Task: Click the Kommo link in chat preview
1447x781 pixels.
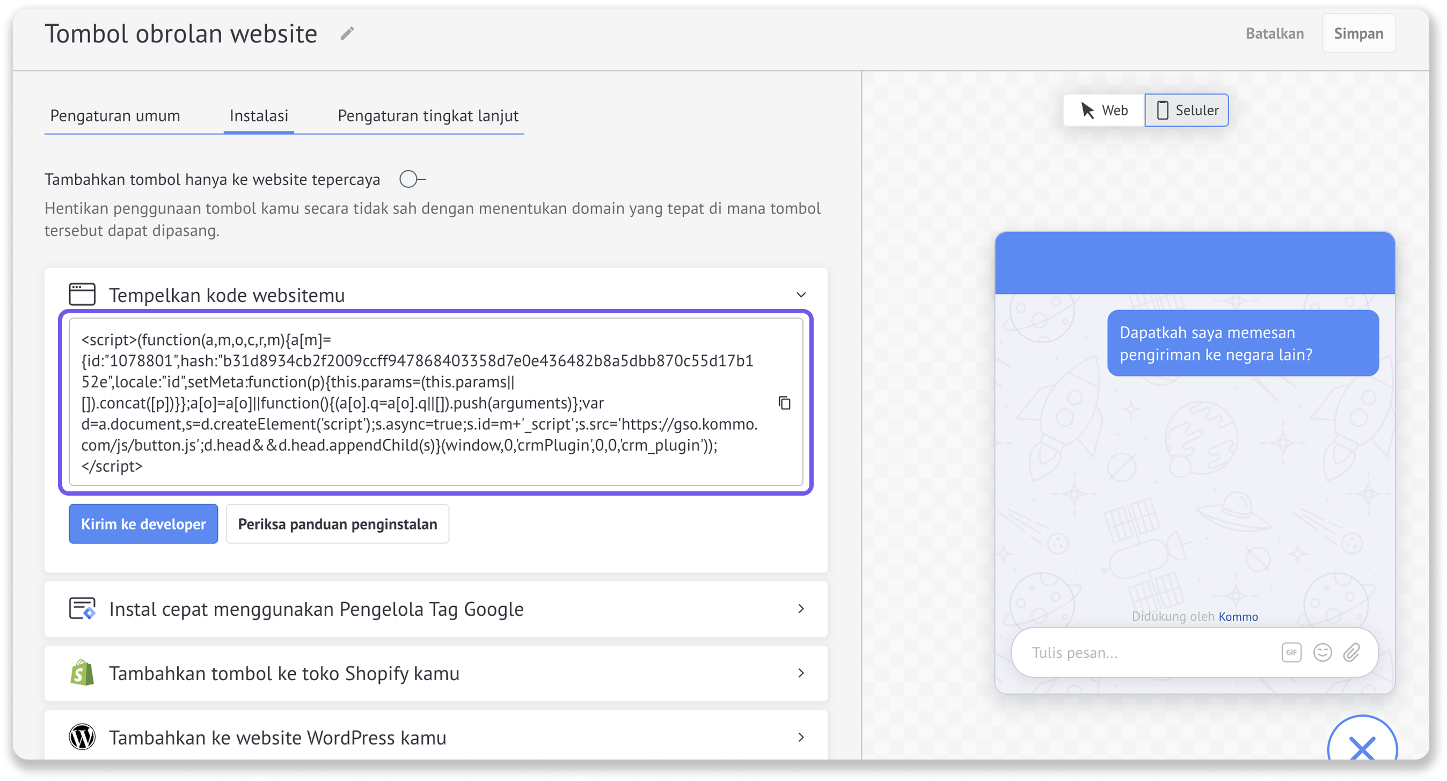Action: (x=1238, y=616)
